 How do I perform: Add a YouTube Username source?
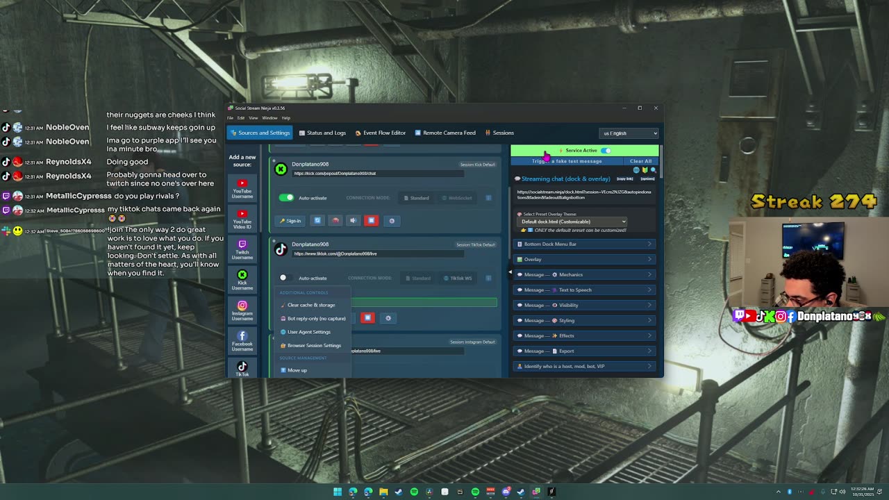click(x=242, y=189)
